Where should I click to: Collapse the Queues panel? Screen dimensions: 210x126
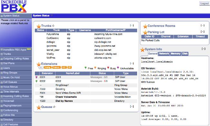click(132, 106)
